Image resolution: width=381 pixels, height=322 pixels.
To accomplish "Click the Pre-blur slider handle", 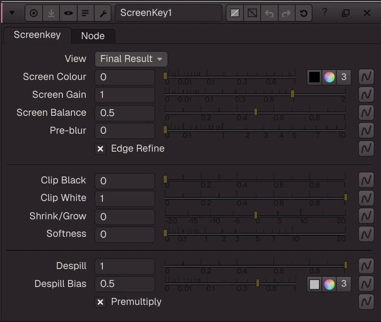I will pyautogui.click(x=165, y=130).
